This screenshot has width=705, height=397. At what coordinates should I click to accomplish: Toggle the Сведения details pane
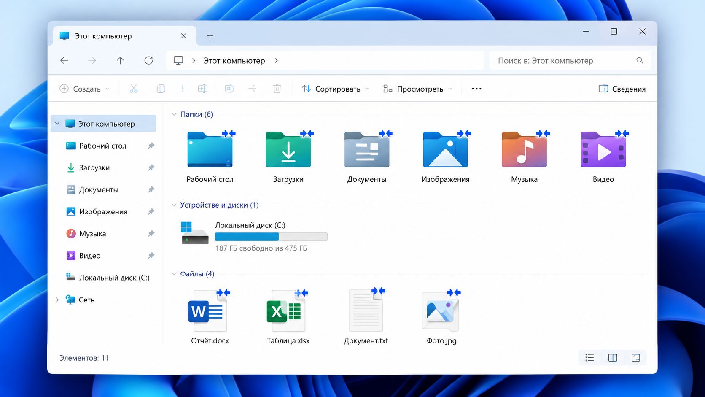pos(622,89)
